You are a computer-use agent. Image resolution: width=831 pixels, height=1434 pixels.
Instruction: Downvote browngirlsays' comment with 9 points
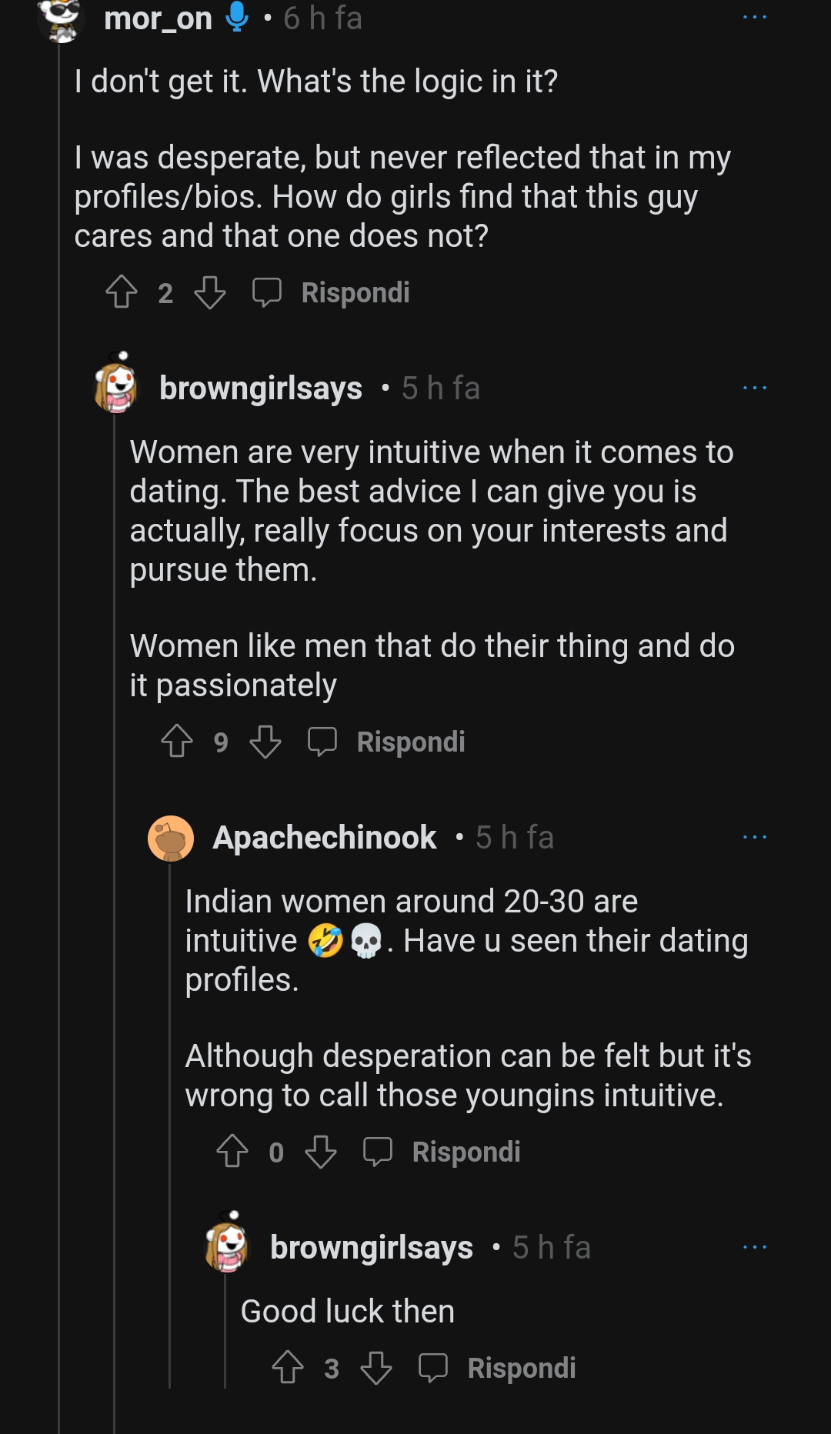[x=265, y=742]
